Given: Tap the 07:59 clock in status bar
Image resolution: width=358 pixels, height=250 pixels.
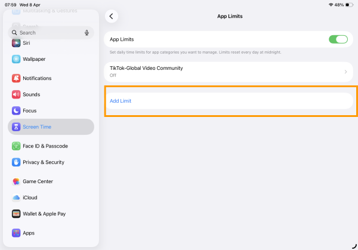Looking at the screenshot, I should coord(10,5).
